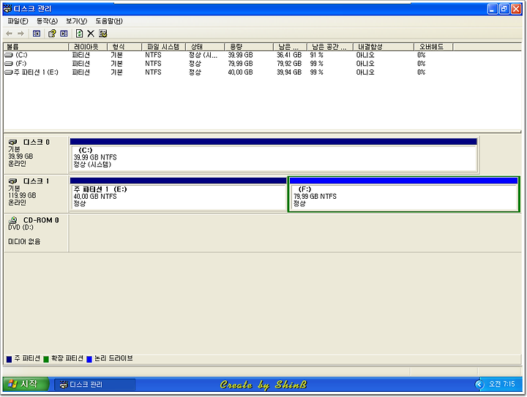Click the 디스크 관리 title bar icon
The height and width of the screenshot is (397, 527).
(7, 8)
